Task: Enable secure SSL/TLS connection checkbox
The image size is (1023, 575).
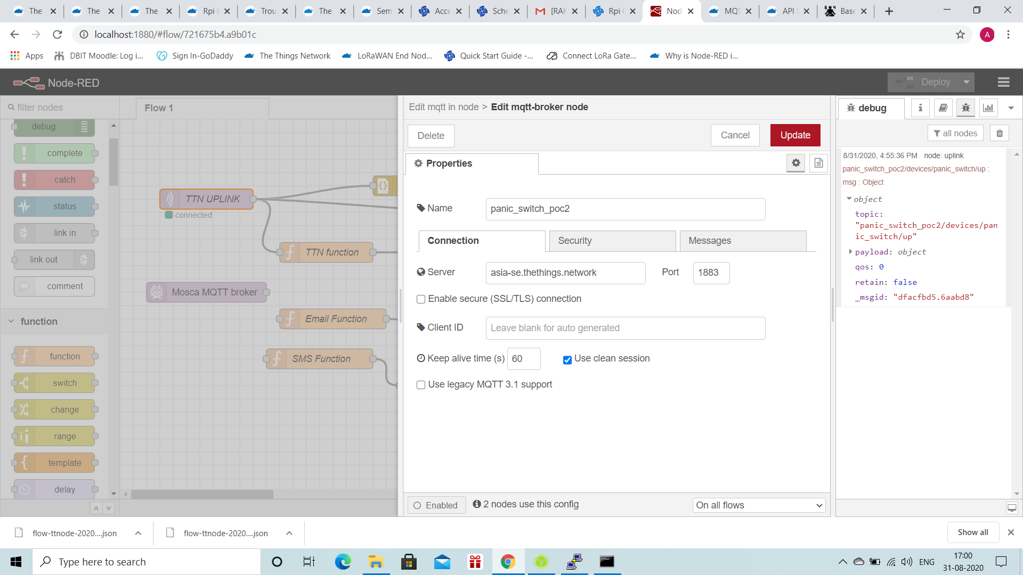Action: point(421,299)
